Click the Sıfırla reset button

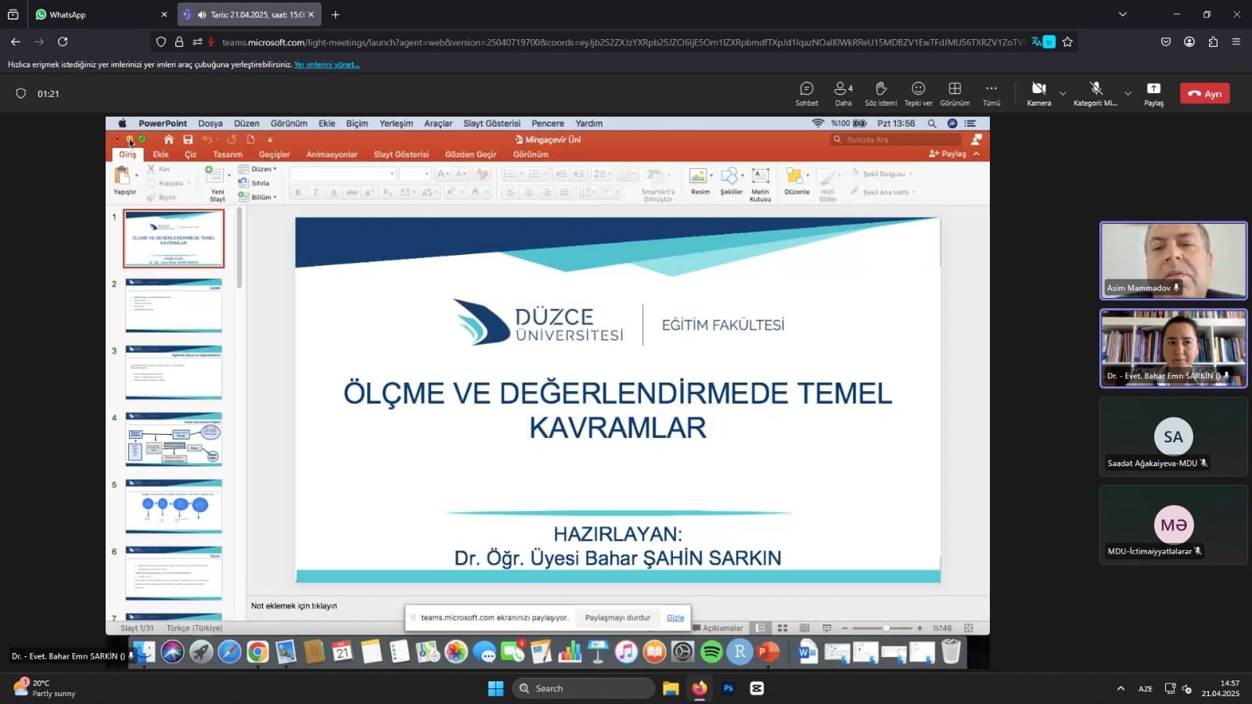pos(254,183)
